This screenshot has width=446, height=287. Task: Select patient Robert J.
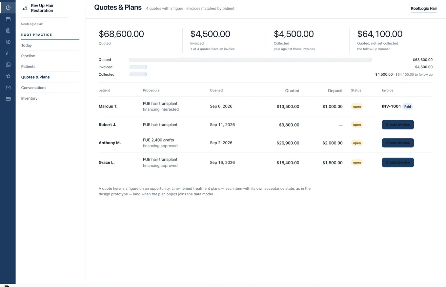pos(107,125)
